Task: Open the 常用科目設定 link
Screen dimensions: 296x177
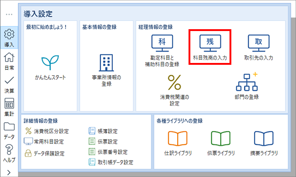Action: pyautogui.click(x=49, y=141)
